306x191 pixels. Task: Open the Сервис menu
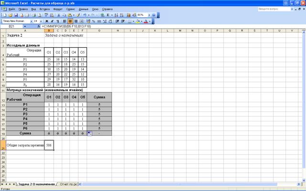pyautogui.click(x=70, y=9)
